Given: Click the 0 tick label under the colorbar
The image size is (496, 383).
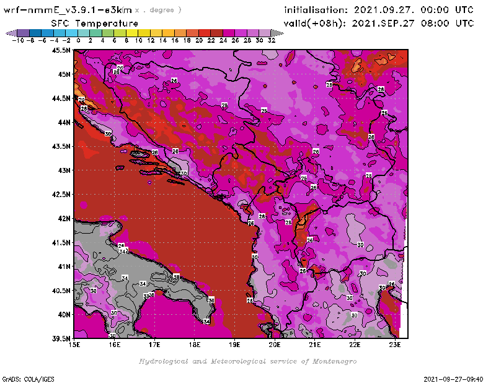Looking at the screenshot, I should coord(78,40).
